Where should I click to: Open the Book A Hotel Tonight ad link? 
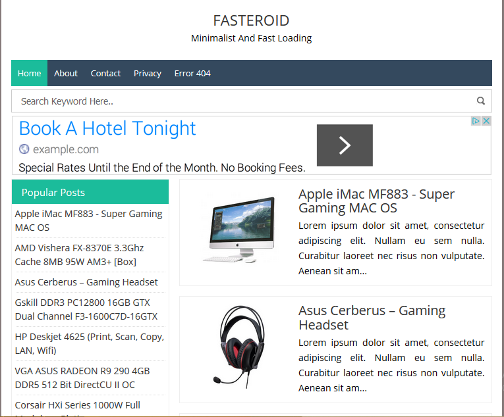[107, 128]
